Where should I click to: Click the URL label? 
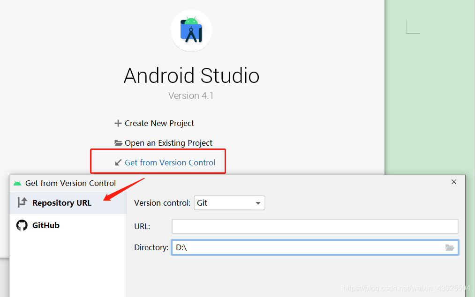pyautogui.click(x=142, y=226)
